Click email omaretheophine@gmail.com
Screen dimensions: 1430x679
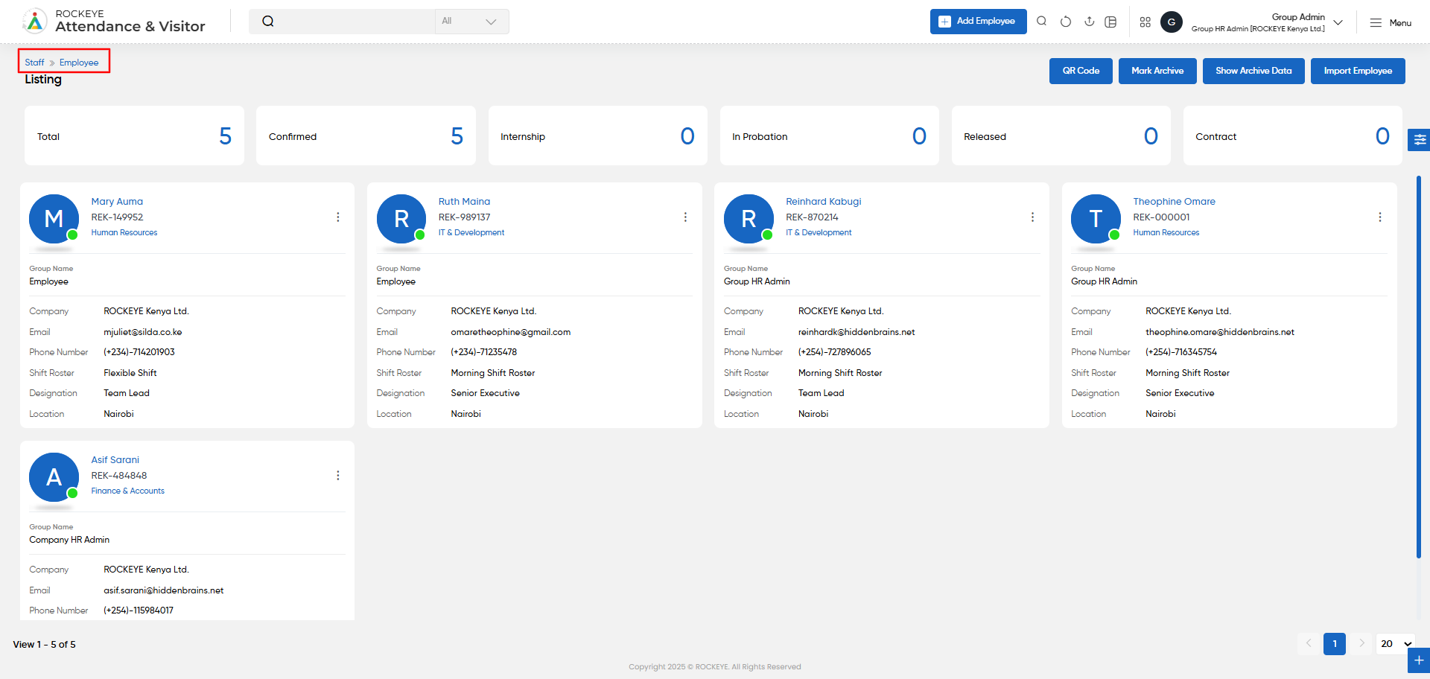pyautogui.click(x=511, y=332)
